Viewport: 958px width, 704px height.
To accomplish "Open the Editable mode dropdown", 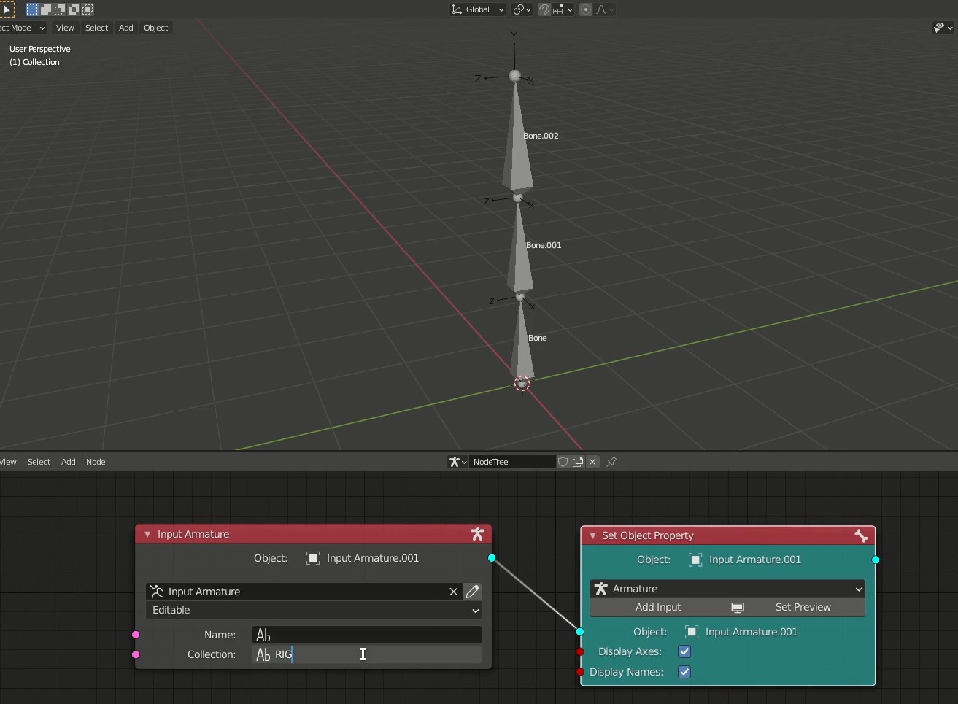I will pyautogui.click(x=314, y=610).
